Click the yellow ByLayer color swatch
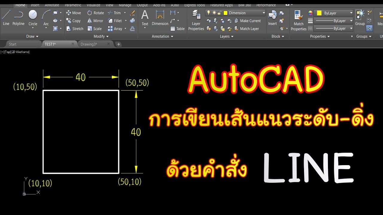 [x=319, y=13]
